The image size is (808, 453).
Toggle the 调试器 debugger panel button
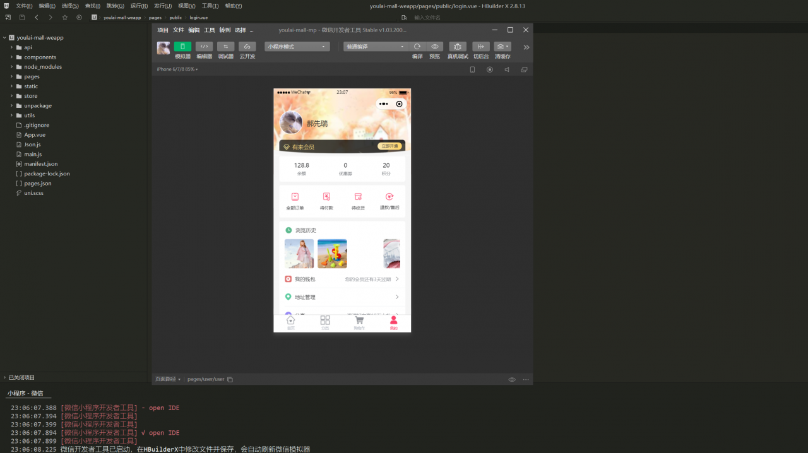point(225,47)
